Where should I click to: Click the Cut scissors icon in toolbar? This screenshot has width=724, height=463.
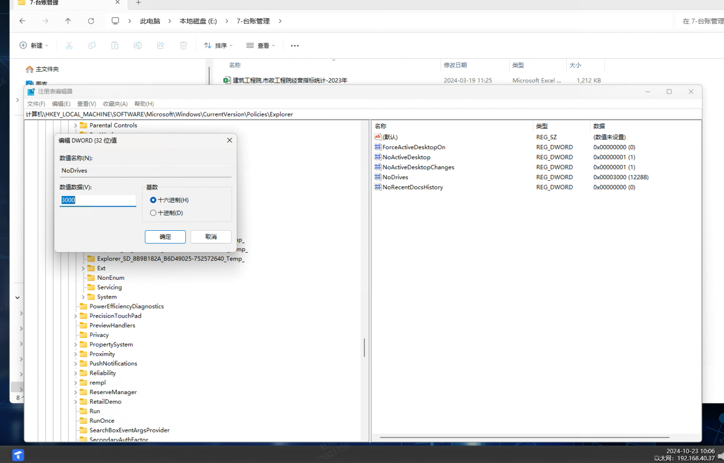[x=69, y=45]
